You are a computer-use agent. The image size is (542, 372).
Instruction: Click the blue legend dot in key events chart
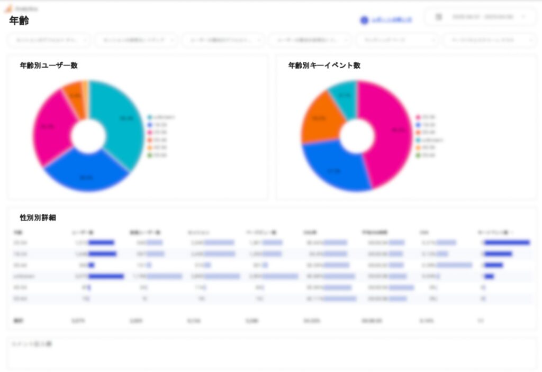[418, 125]
